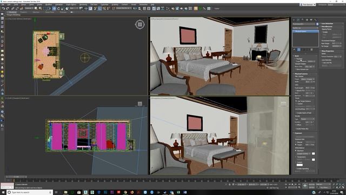
Task: Click the Mirror tool icon
Action: (x=135, y=9)
